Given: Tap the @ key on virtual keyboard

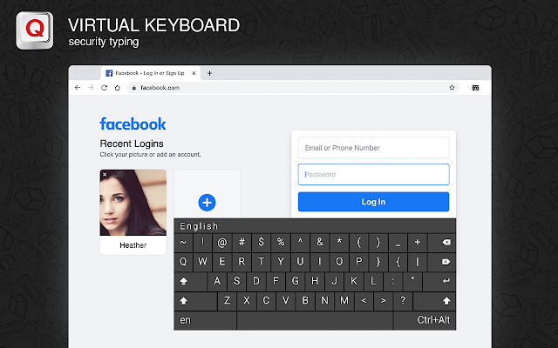Looking at the screenshot, I should [222, 243].
